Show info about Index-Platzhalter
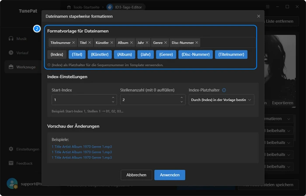This screenshot has width=306, height=196. [224, 90]
